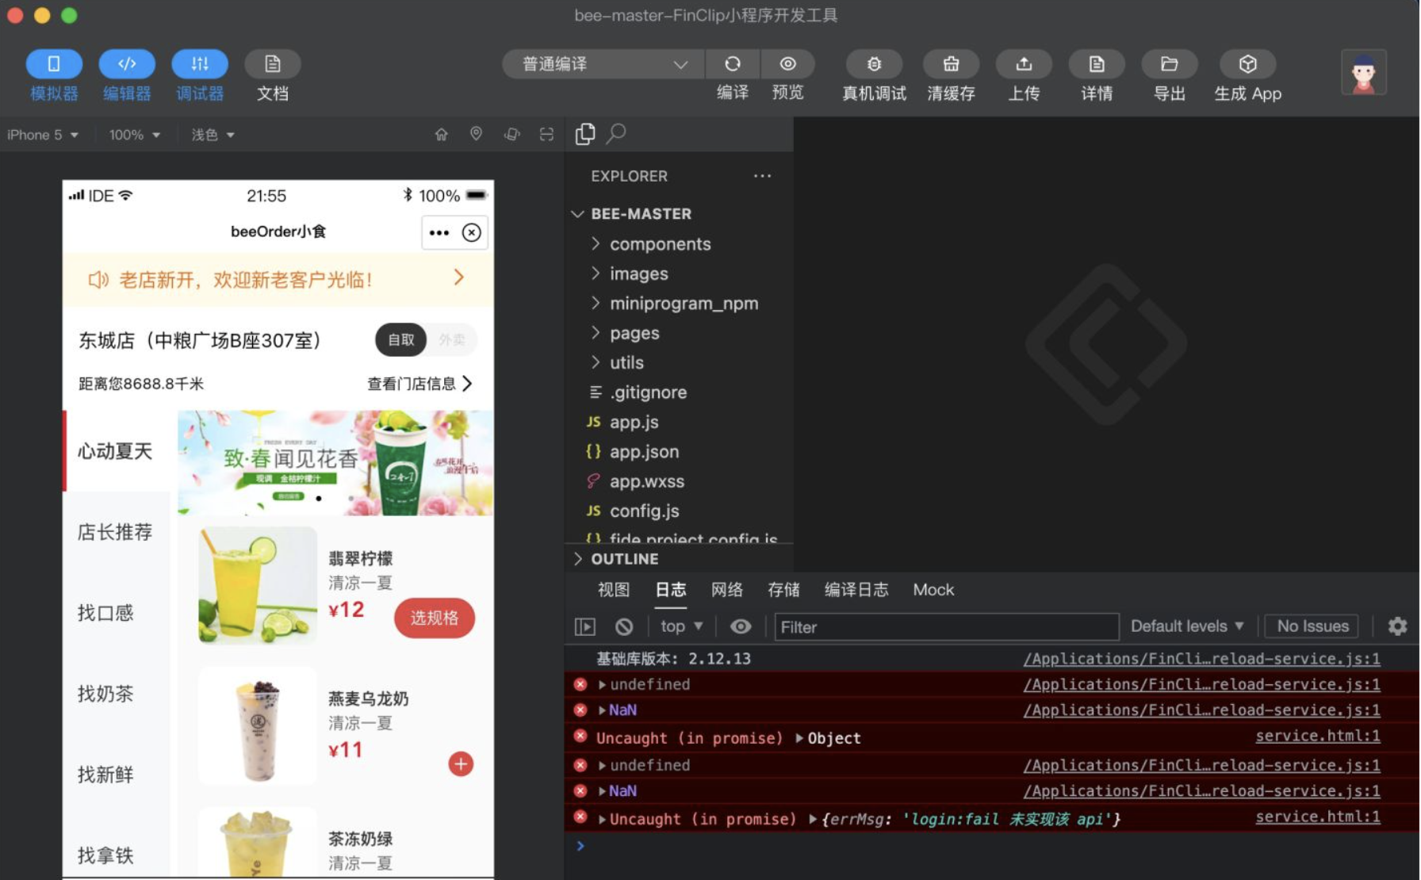This screenshot has height=880, width=1421.
Task: Open the iPhone 5 device dropdown
Action: click(43, 135)
